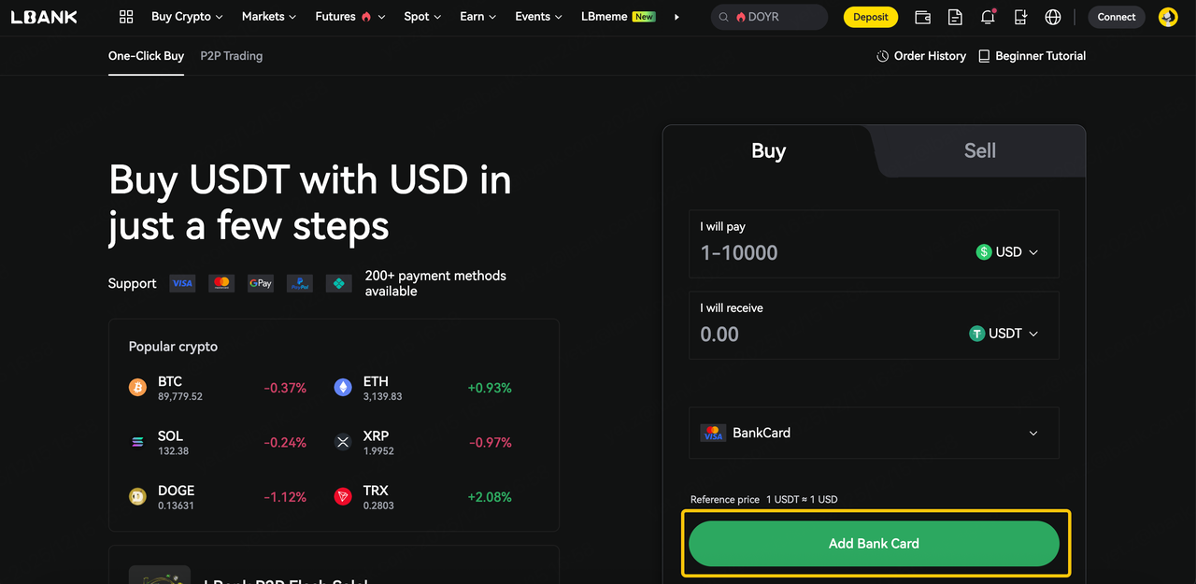Click the nav scroll-right arrow
Image resolution: width=1196 pixels, height=584 pixels.
(x=676, y=17)
